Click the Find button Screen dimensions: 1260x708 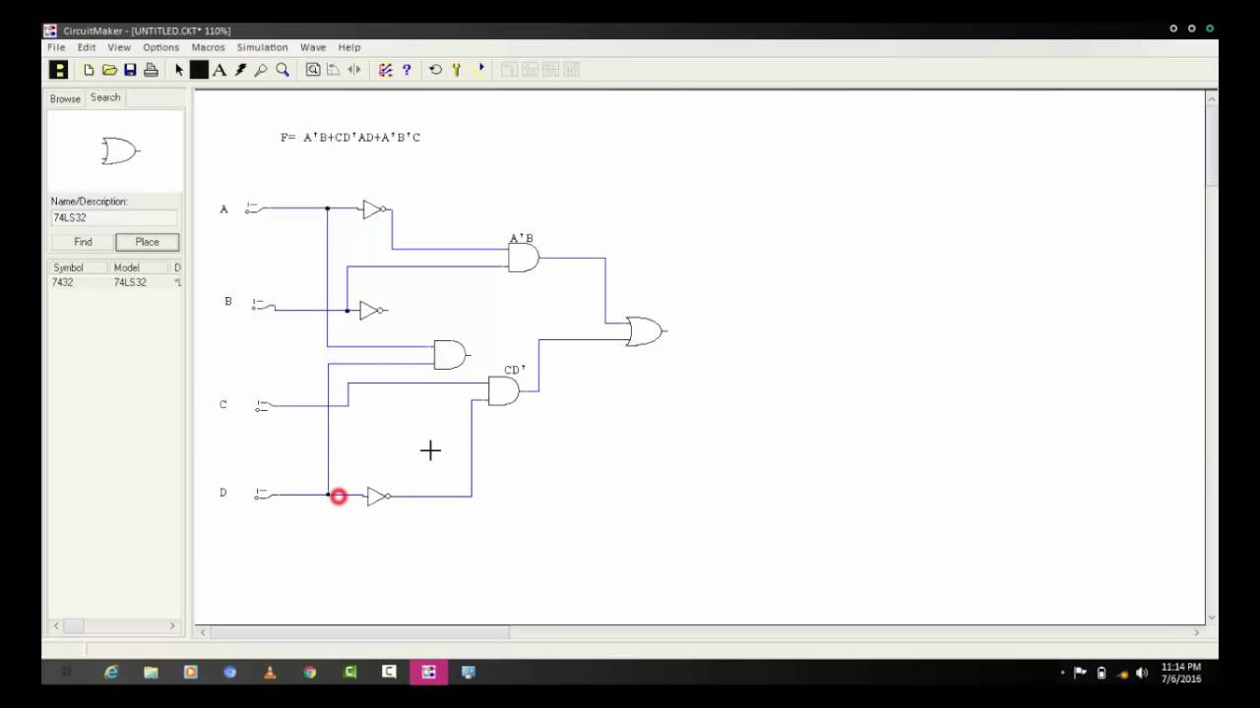(x=83, y=242)
